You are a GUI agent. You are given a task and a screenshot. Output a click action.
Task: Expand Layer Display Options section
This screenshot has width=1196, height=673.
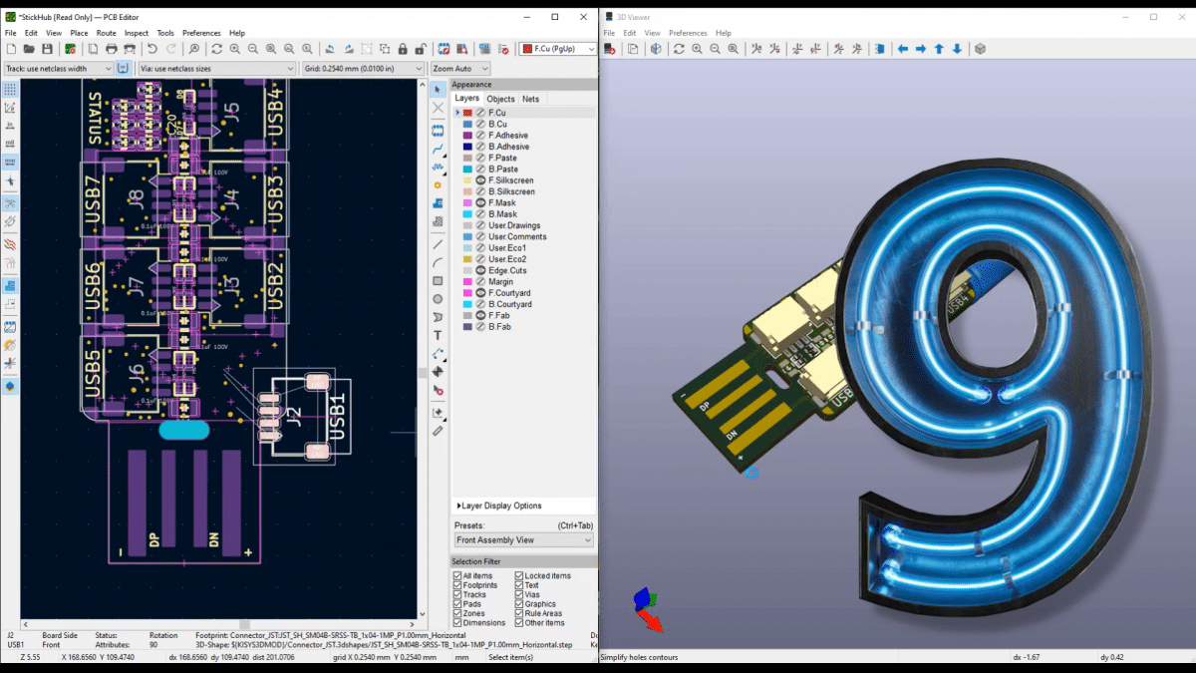coord(499,505)
